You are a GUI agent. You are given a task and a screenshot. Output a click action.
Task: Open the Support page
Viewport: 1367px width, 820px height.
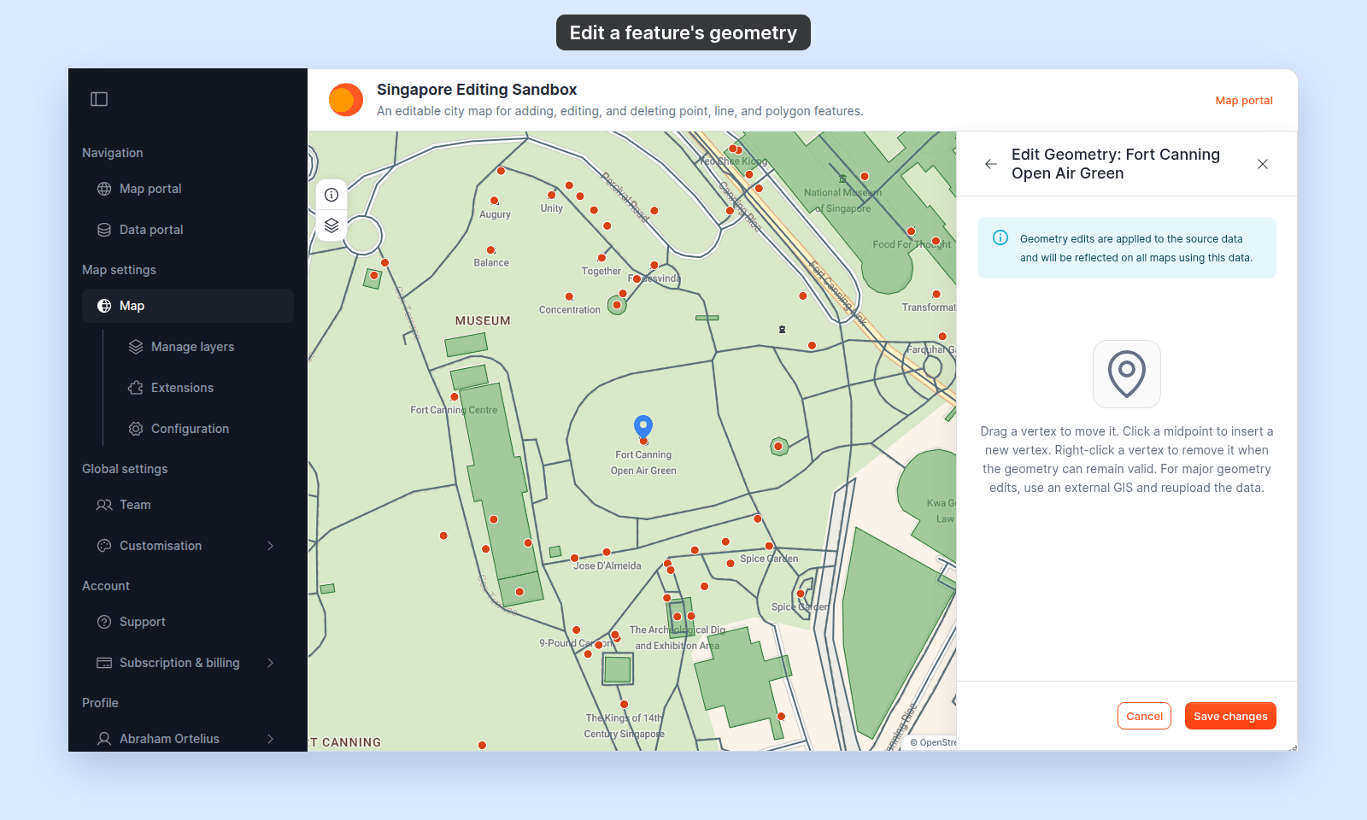(188, 622)
